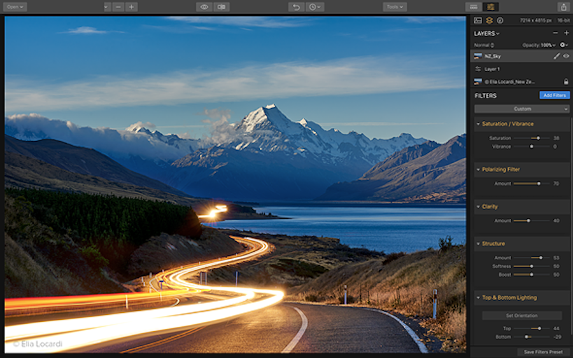This screenshot has width=573, height=358.
Task: Click the lock icon on the base layer
Action: click(566, 81)
